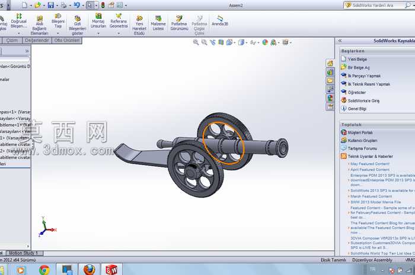The height and width of the screenshot is (275, 415).
Task: Expand the arrow under Doğrusal Bileşen
Action: (x=19, y=34)
